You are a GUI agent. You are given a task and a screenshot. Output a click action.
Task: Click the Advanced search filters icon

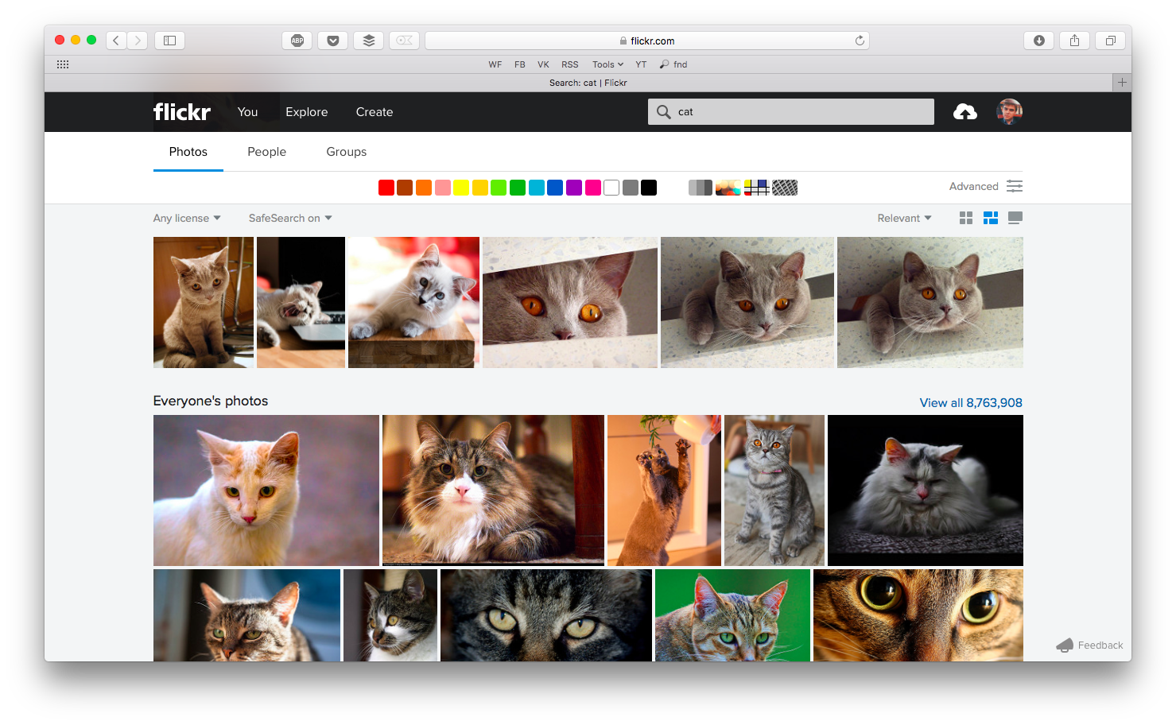pyautogui.click(x=1014, y=186)
